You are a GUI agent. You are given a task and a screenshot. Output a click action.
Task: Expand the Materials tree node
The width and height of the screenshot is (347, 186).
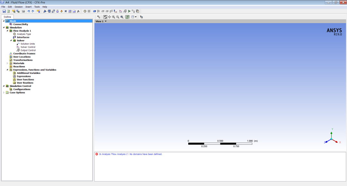(x=7, y=63)
